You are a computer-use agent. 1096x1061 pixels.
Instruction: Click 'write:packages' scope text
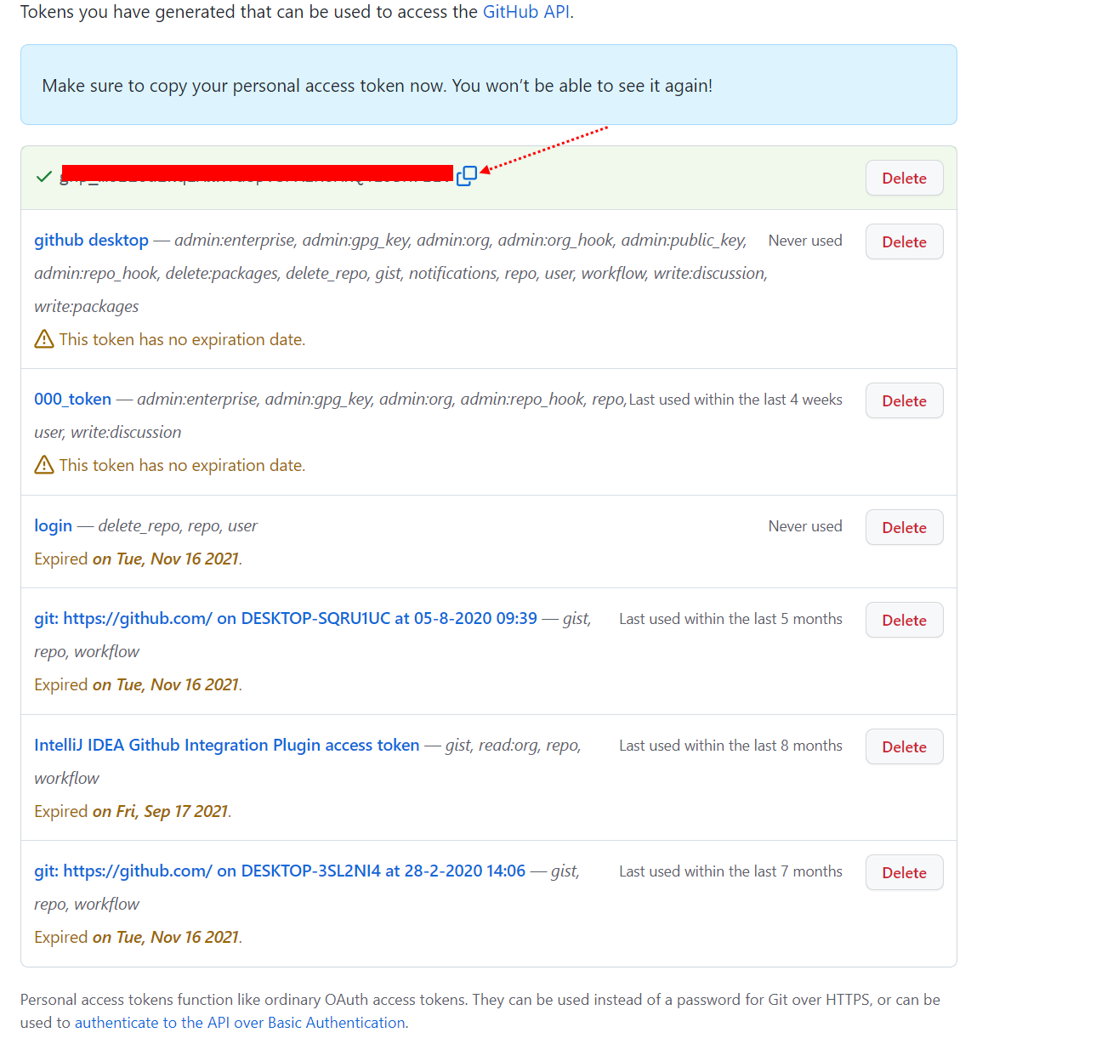[86, 306]
